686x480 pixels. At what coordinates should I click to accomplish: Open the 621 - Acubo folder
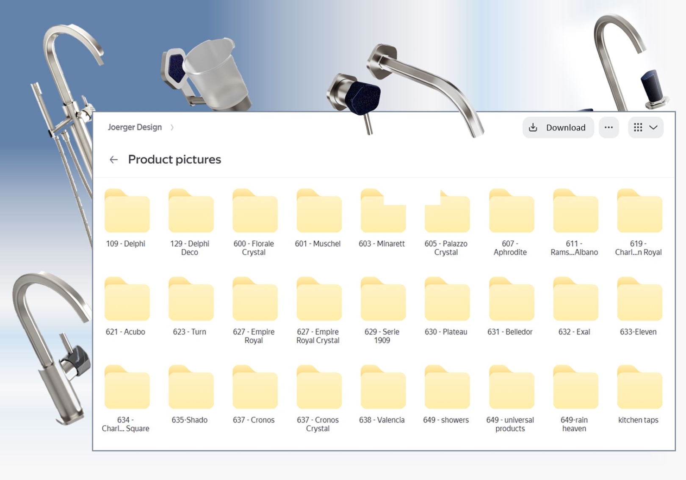pos(127,300)
